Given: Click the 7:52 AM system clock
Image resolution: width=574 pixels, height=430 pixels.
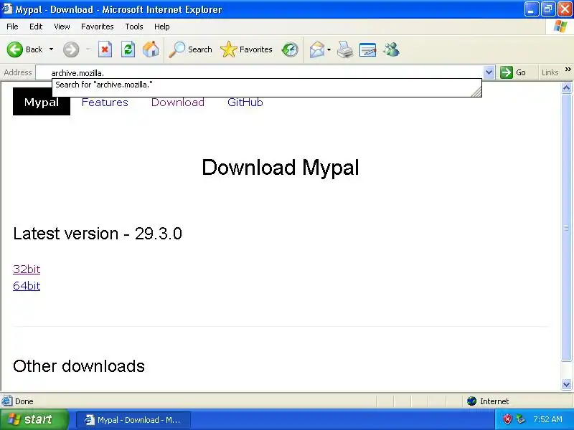Looking at the screenshot, I should click(x=547, y=419).
